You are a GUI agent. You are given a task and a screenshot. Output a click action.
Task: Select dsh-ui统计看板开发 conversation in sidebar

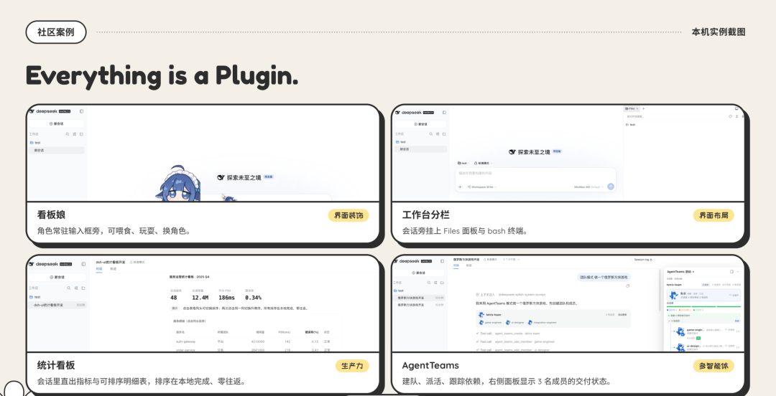tap(57, 305)
